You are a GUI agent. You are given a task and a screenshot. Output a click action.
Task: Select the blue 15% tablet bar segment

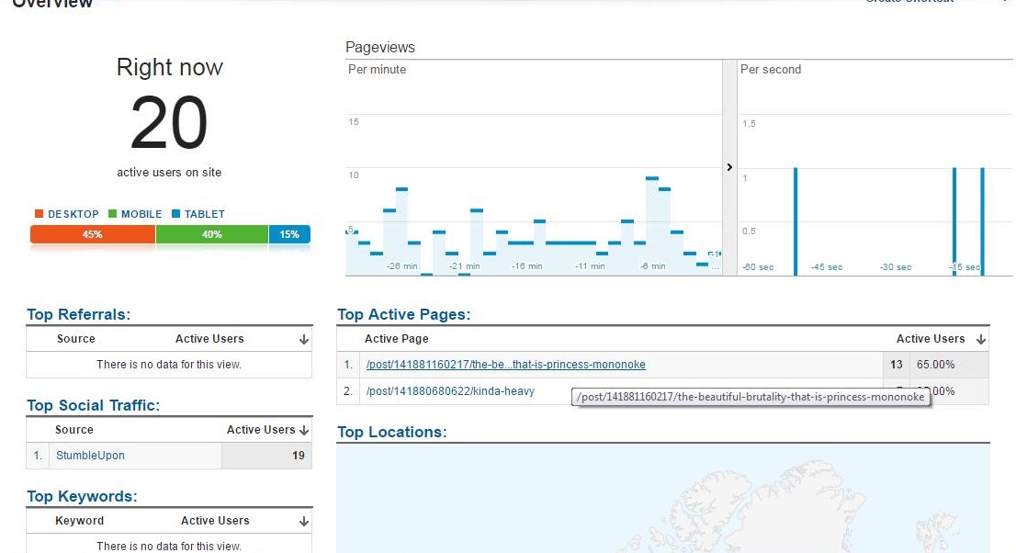click(x=289, y=234)
